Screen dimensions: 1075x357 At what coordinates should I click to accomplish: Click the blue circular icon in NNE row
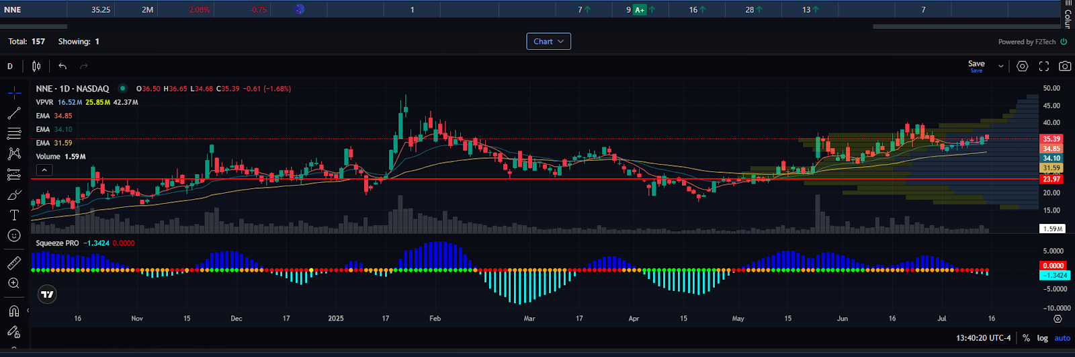(300, 9)
